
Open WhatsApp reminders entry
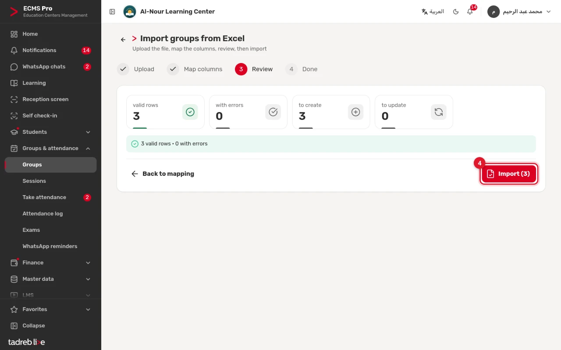(50, 246)
